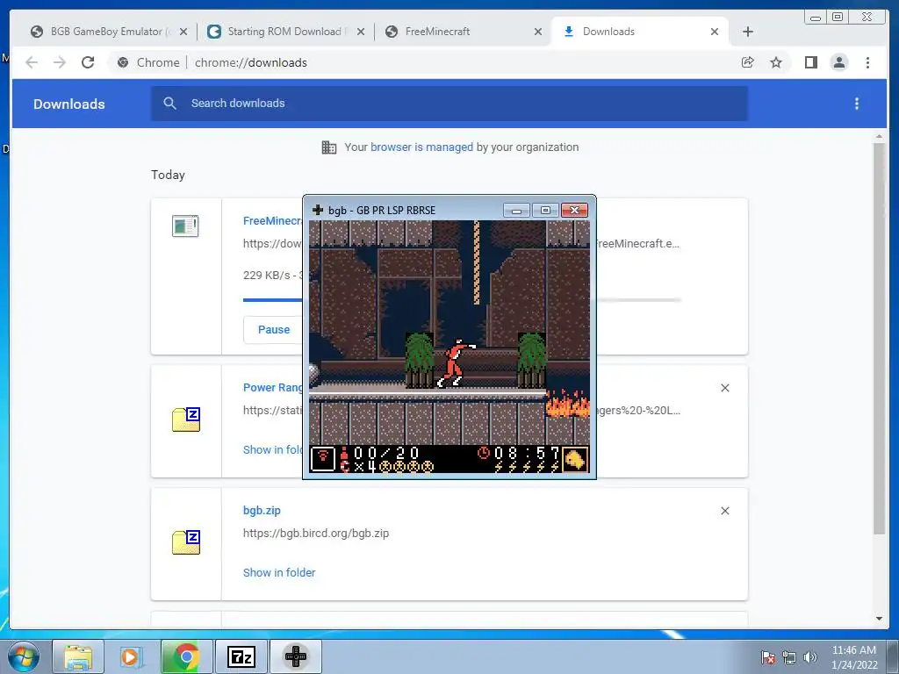Open a new browser tab
This screenshot has width=899, height=674.
(748, 32)
